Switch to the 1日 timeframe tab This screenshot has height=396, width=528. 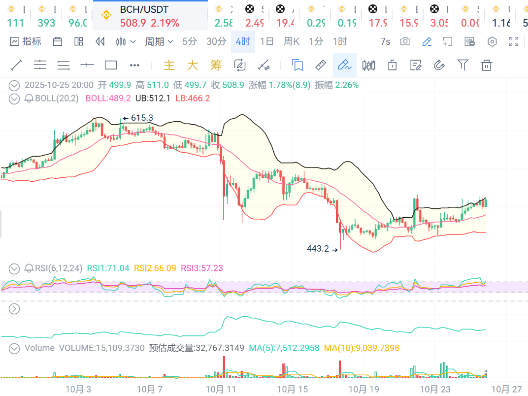pyautogui.click(x=266, y=42)
